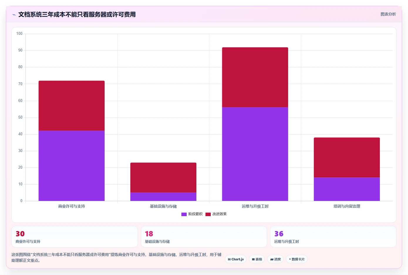The image size is (408, 275).
Task: Toggle the 改进效果 legend red swatch
Action: click(208, 214)
